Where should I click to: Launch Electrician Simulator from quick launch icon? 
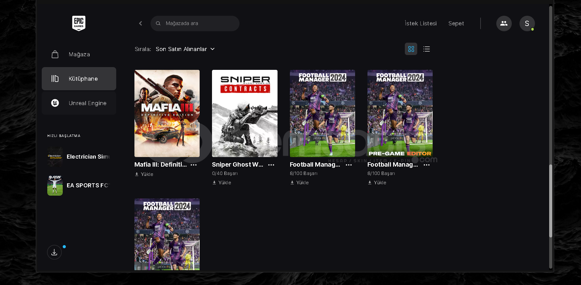pyautogui.click(x=55, y=157)
